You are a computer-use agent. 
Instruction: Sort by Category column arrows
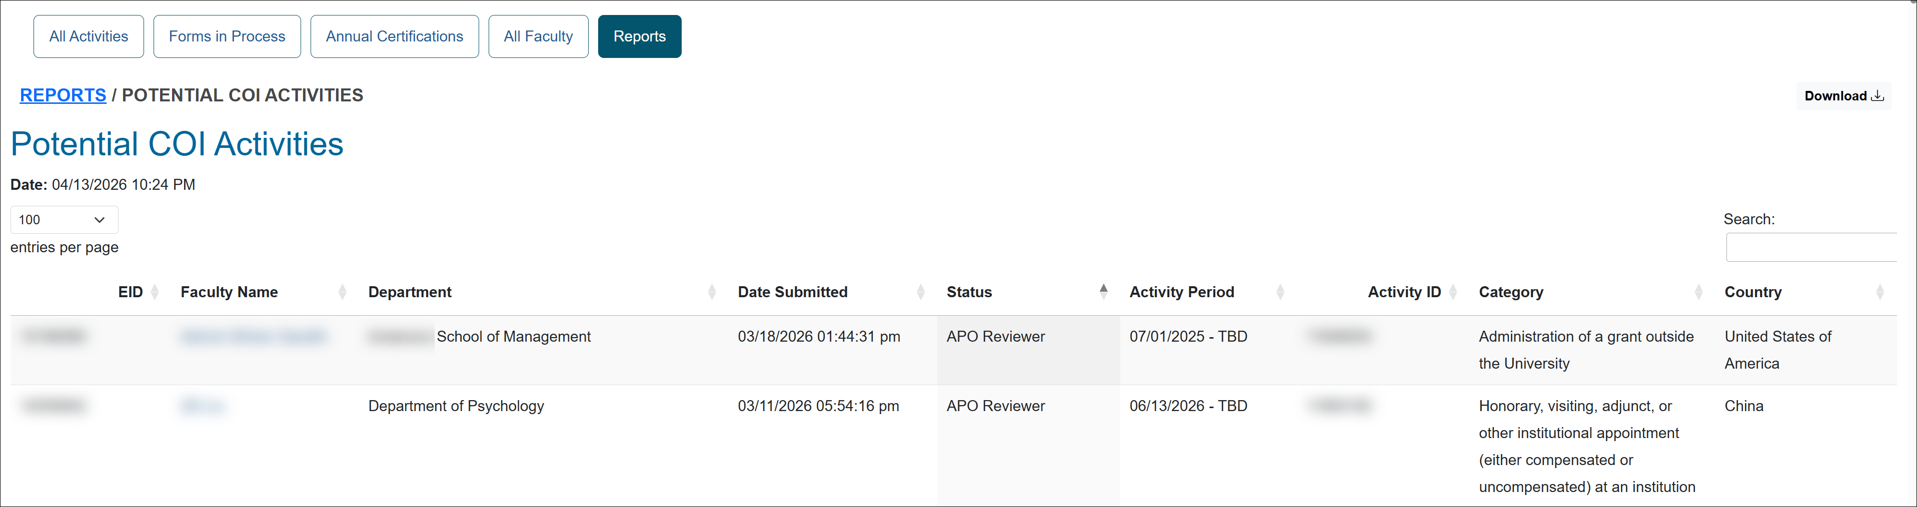pyautogui.click(x=1698, y=292)
